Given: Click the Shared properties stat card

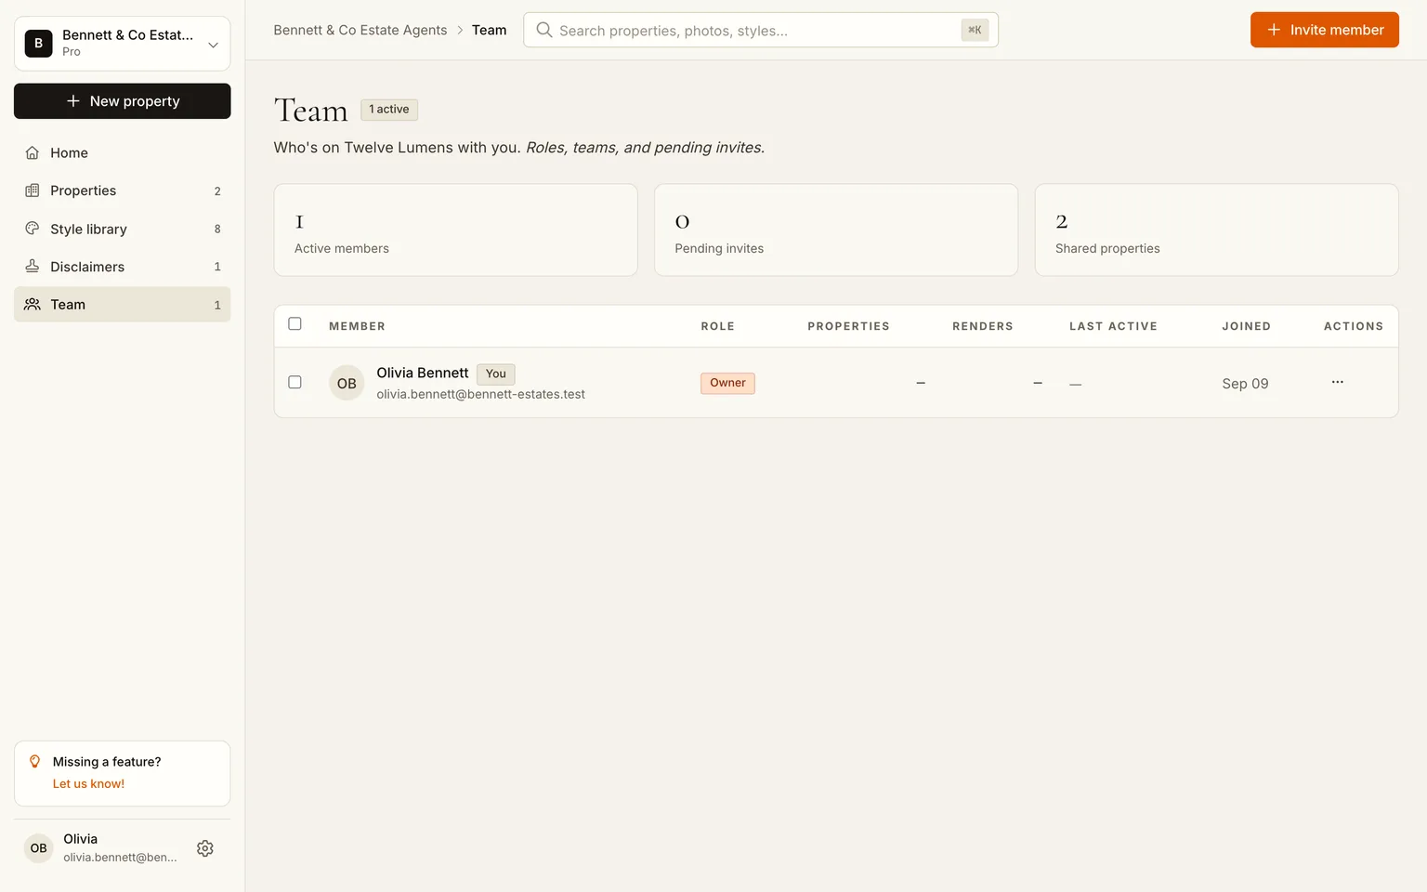Looking at the screenshot, I should point(1217,230).
